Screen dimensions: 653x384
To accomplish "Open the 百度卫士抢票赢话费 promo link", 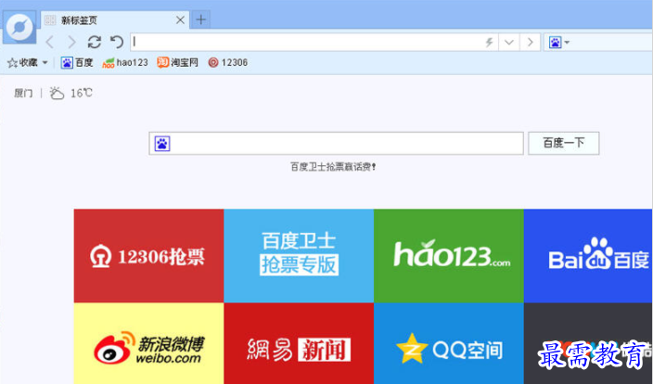I will click(x=333, y=167).
